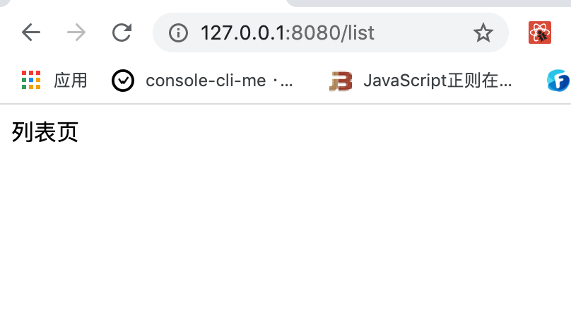Open the React Developer Tools extension

540,33
